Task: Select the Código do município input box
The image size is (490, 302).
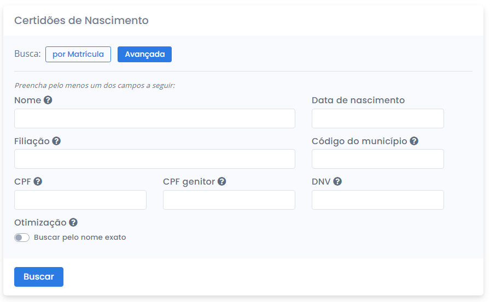Action: click(x=377, y=159)
